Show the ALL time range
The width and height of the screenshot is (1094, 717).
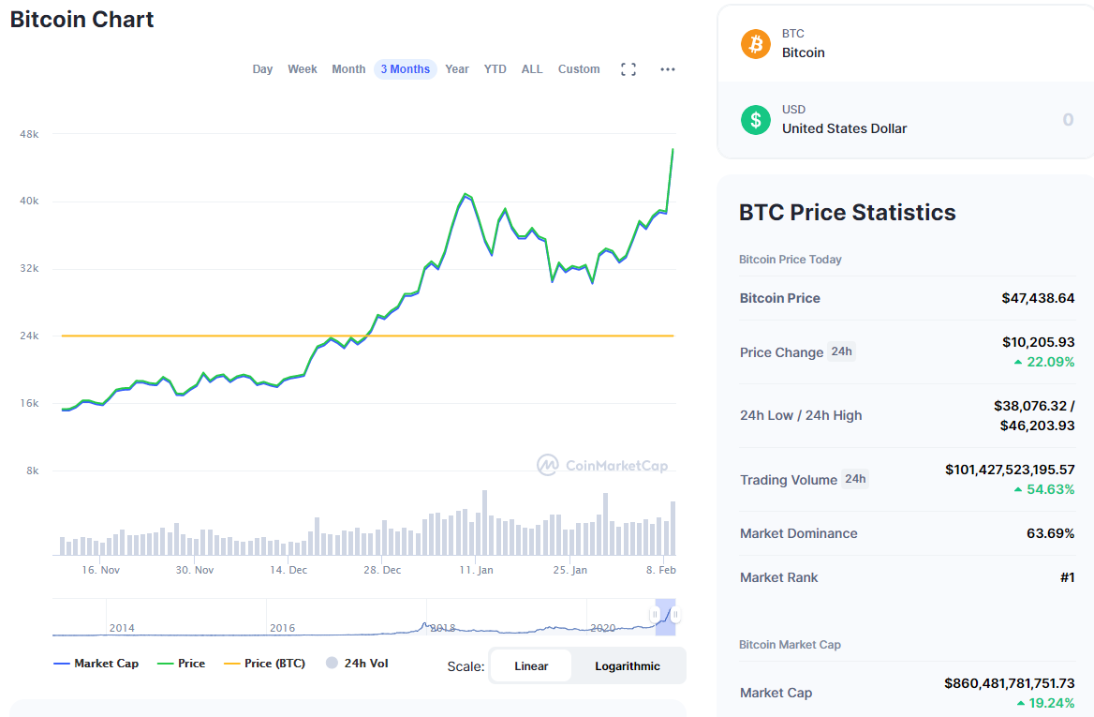pyautogui.click(x=532, y=69)
